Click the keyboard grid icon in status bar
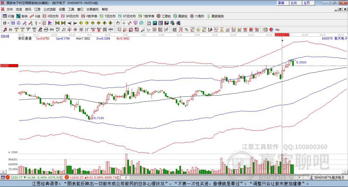 3,177
